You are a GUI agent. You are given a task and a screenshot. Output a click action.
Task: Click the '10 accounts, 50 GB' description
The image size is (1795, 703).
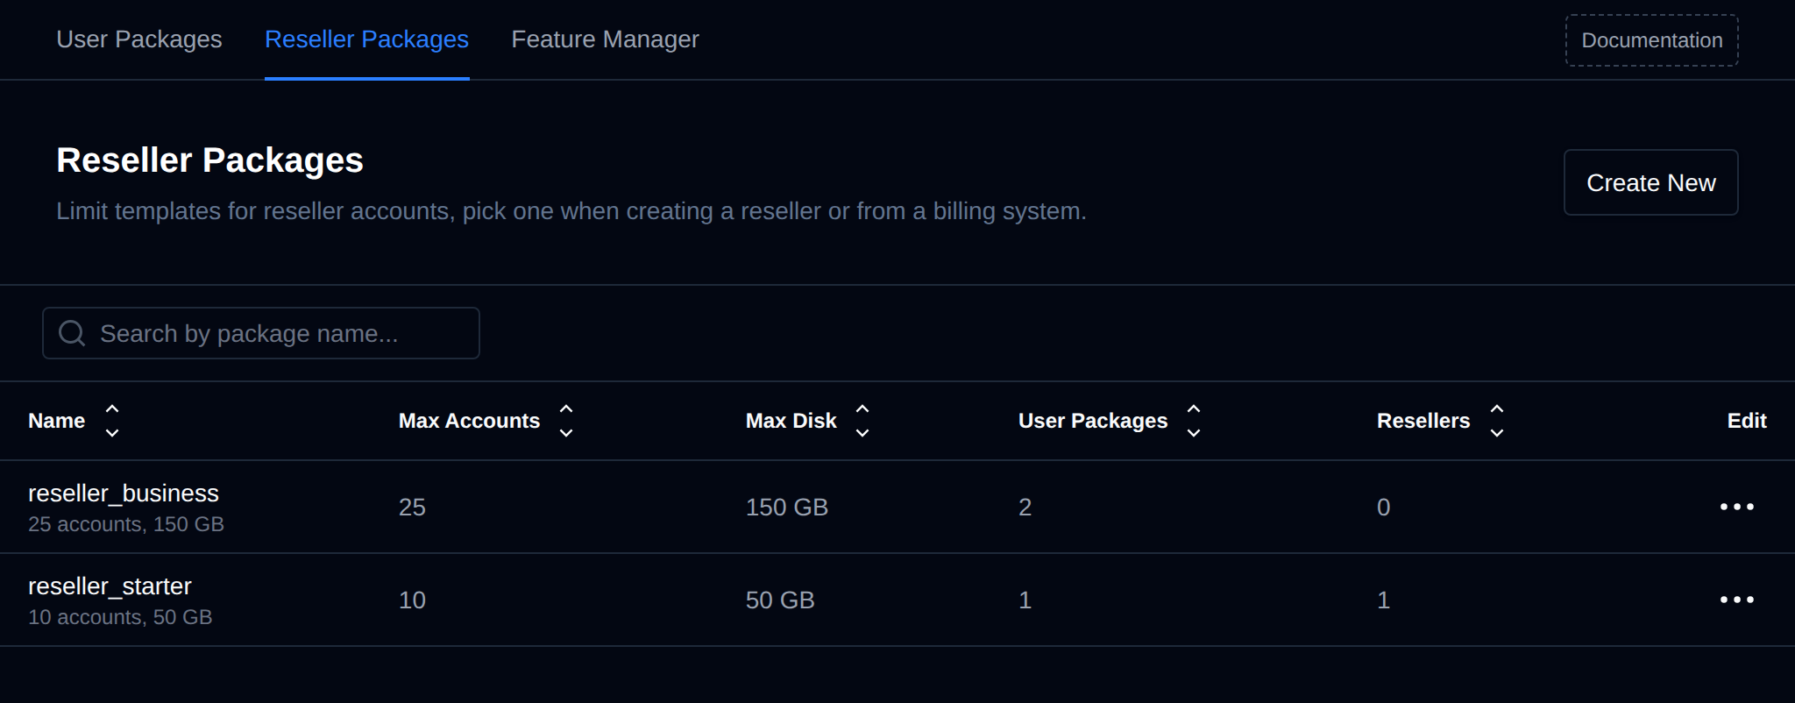pyautogui.click(x=120, y=617)
